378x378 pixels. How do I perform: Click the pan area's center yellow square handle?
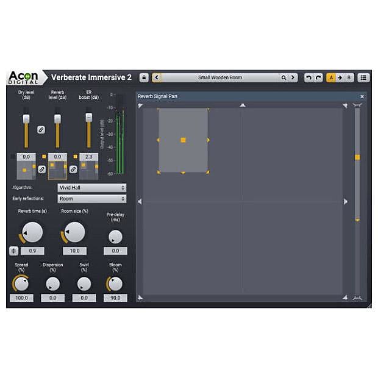pos(184,140)
